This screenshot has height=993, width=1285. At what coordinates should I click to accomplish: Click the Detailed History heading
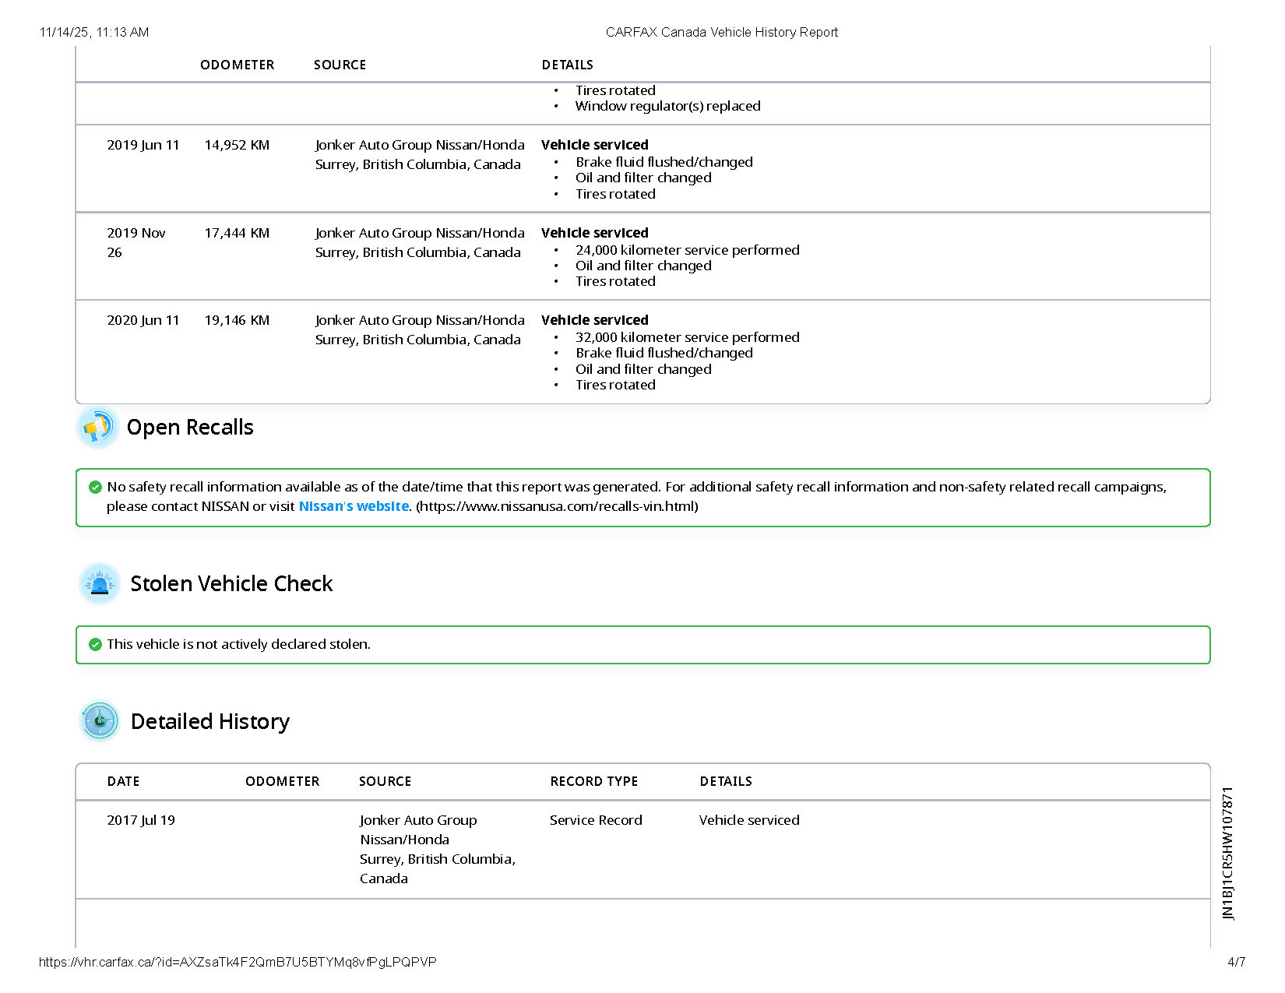[x=210, y=722]
